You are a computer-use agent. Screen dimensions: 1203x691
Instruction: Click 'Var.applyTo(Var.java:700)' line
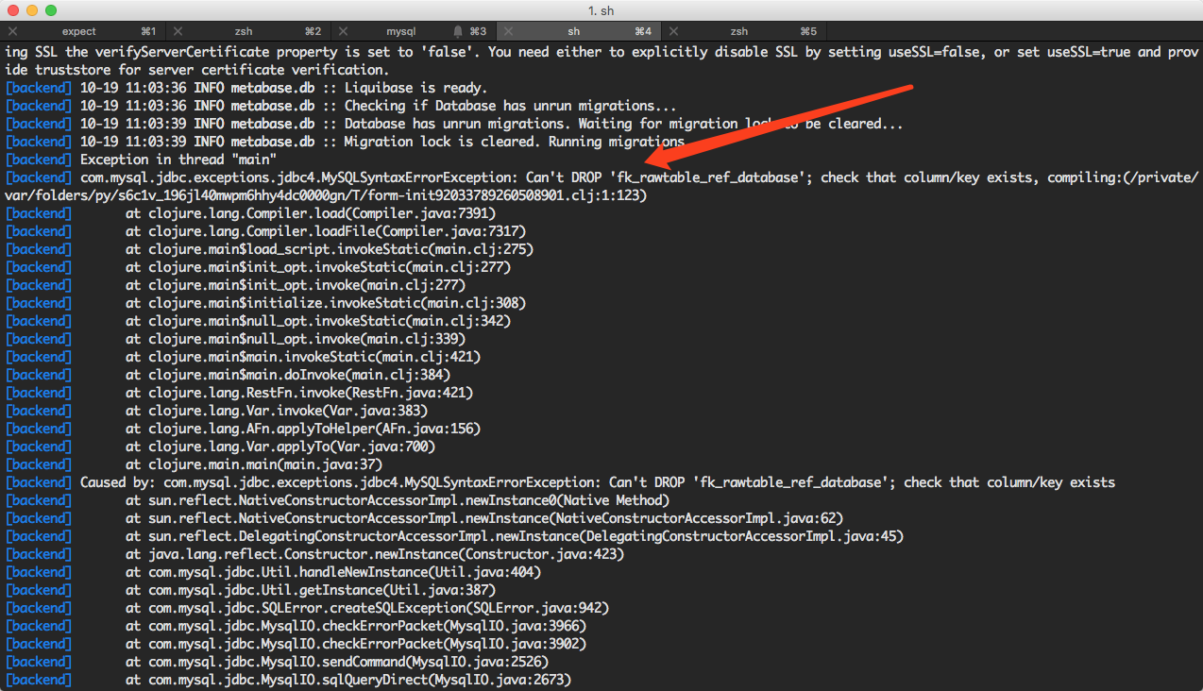tap(220, 447)
